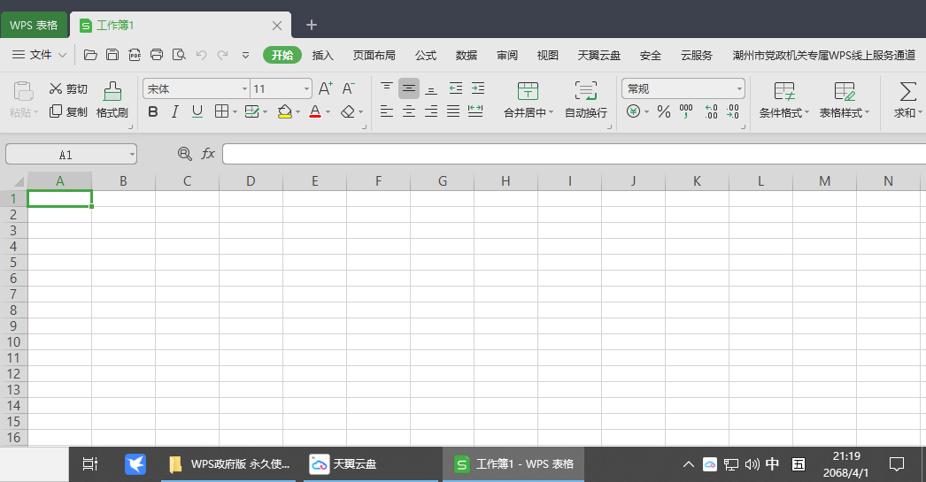Open the 云服务 ribbon tab
Image resolution: width=926 pixels, height=482 pixels.
pos(697,55)
